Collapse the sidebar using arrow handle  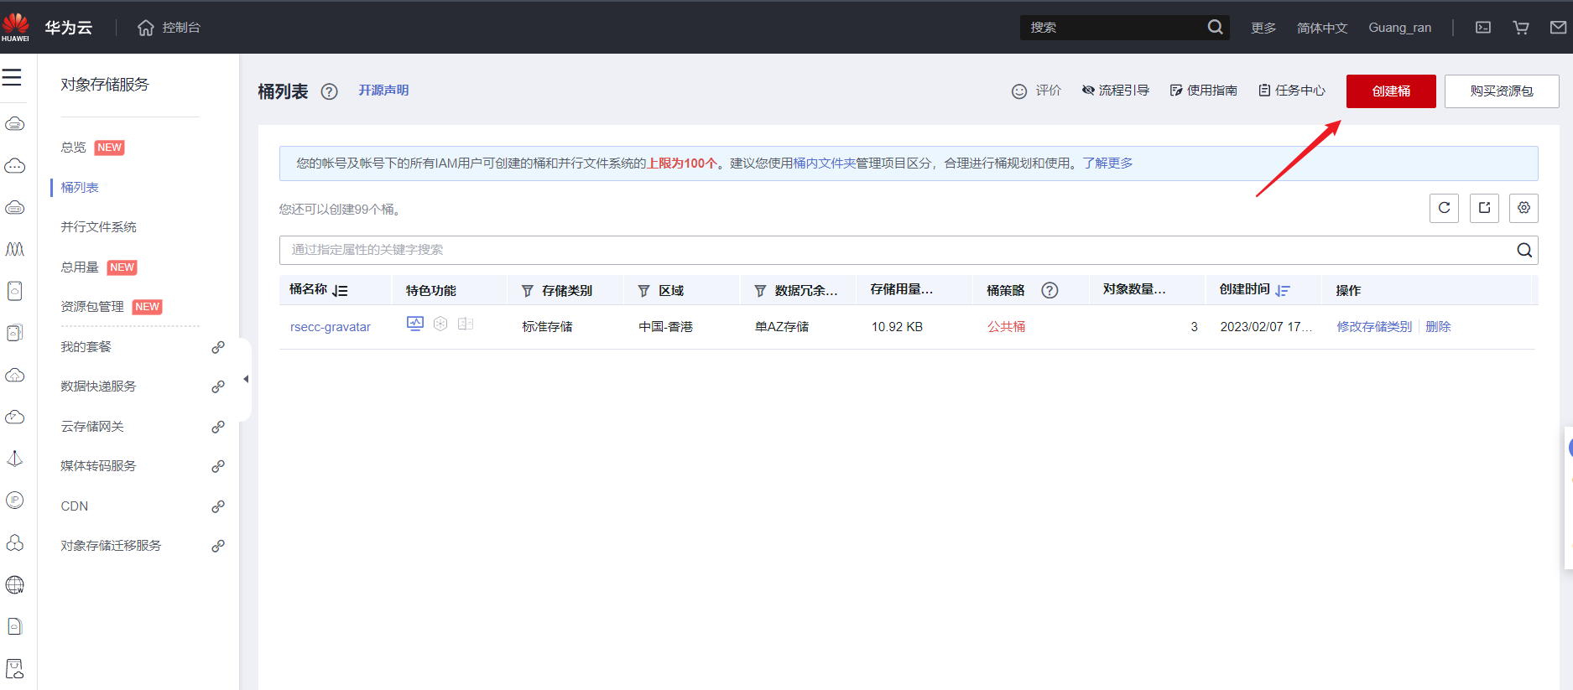246,379
